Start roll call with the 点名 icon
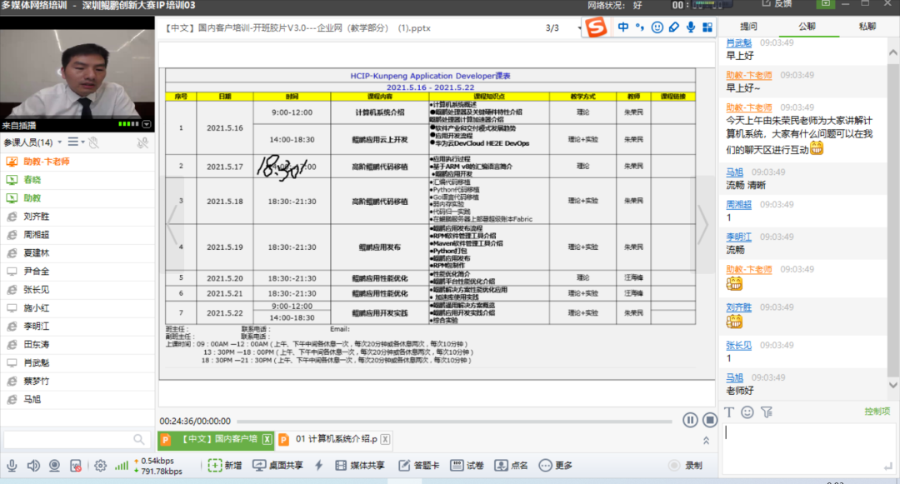The height and width of the screenshot is (484, 900). 501,466
